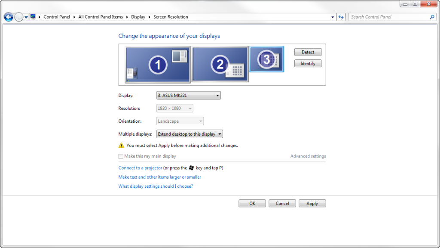Close the Screen Resolution window

428,4
